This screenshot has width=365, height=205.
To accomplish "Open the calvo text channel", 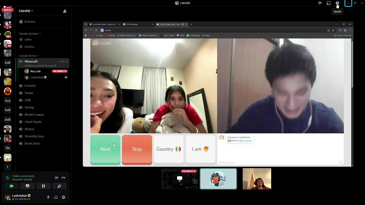I will tap(43, 40).
